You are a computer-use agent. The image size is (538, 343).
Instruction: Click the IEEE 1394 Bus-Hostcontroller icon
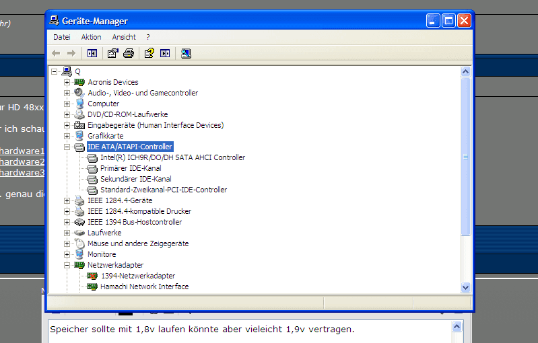tap(79, 222)
